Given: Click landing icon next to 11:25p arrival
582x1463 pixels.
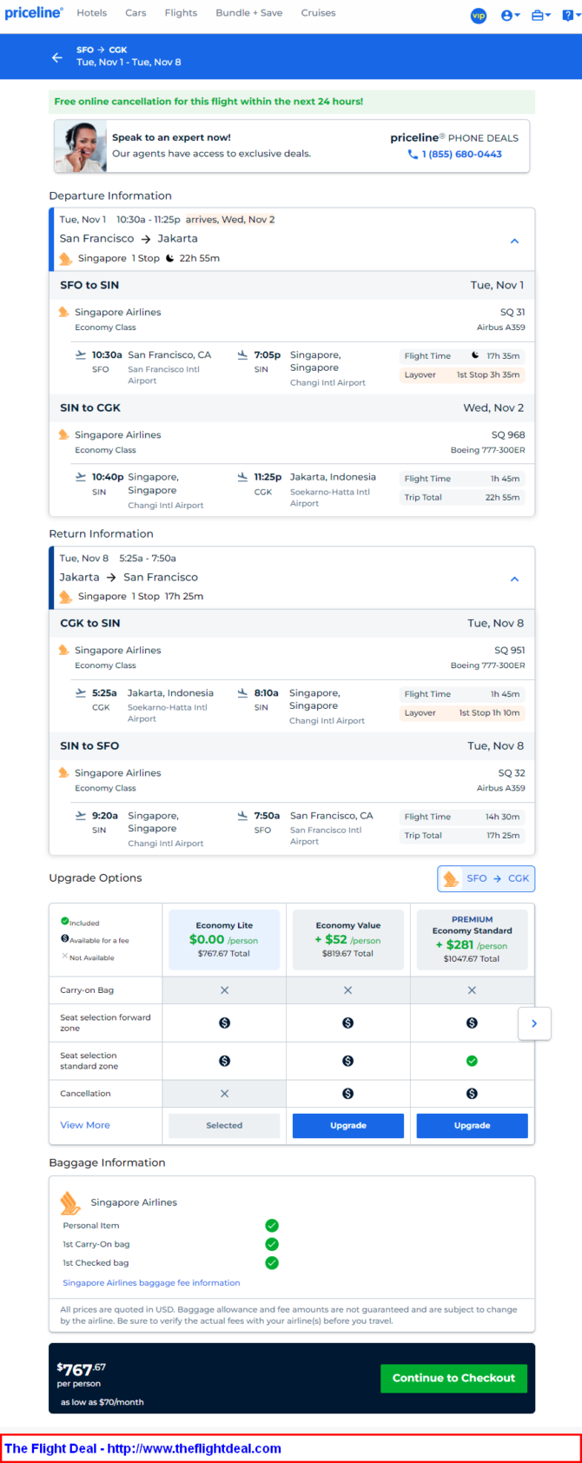Looking at the screenshot, I should click(x=242, y=477).
